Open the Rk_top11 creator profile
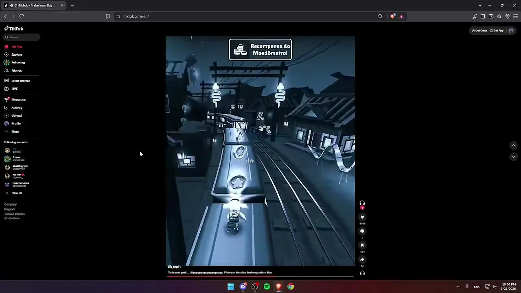 click(174, 267)
